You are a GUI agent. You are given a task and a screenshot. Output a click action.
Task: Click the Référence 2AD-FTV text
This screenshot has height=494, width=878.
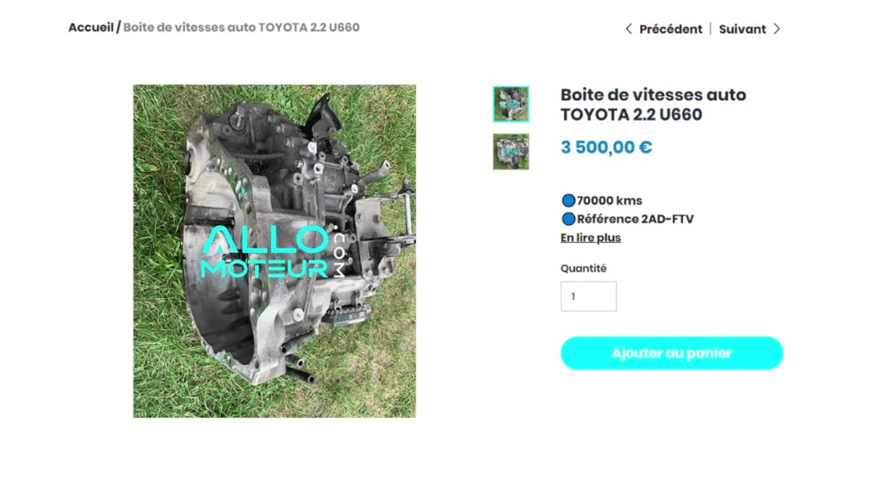click(635, 220)
